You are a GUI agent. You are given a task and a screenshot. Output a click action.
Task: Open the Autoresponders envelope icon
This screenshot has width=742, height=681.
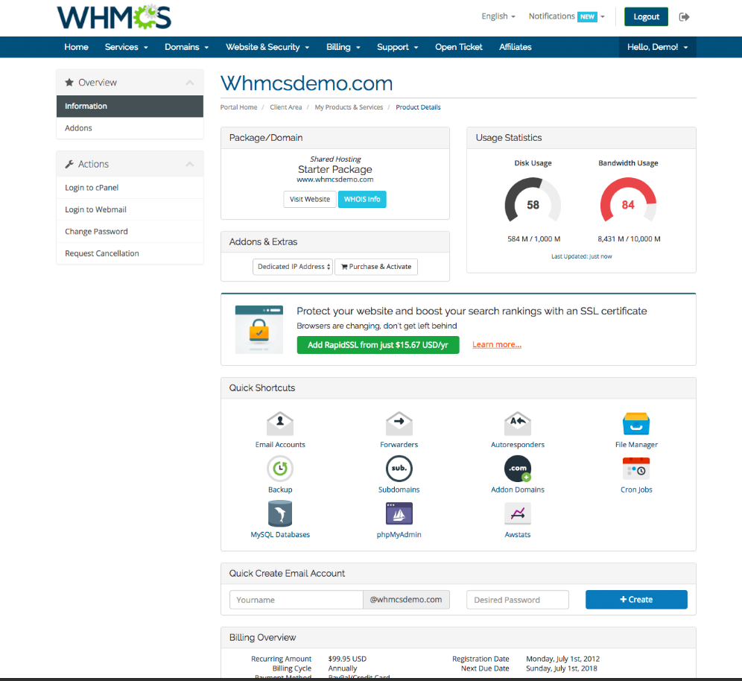tap(518, 423)
